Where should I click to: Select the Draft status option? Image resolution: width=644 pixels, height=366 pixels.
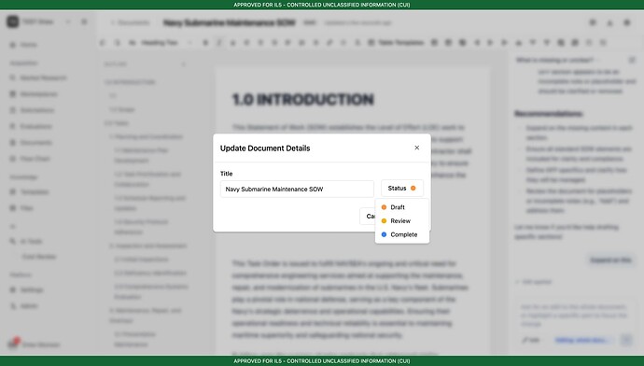(x=401, y=207)
